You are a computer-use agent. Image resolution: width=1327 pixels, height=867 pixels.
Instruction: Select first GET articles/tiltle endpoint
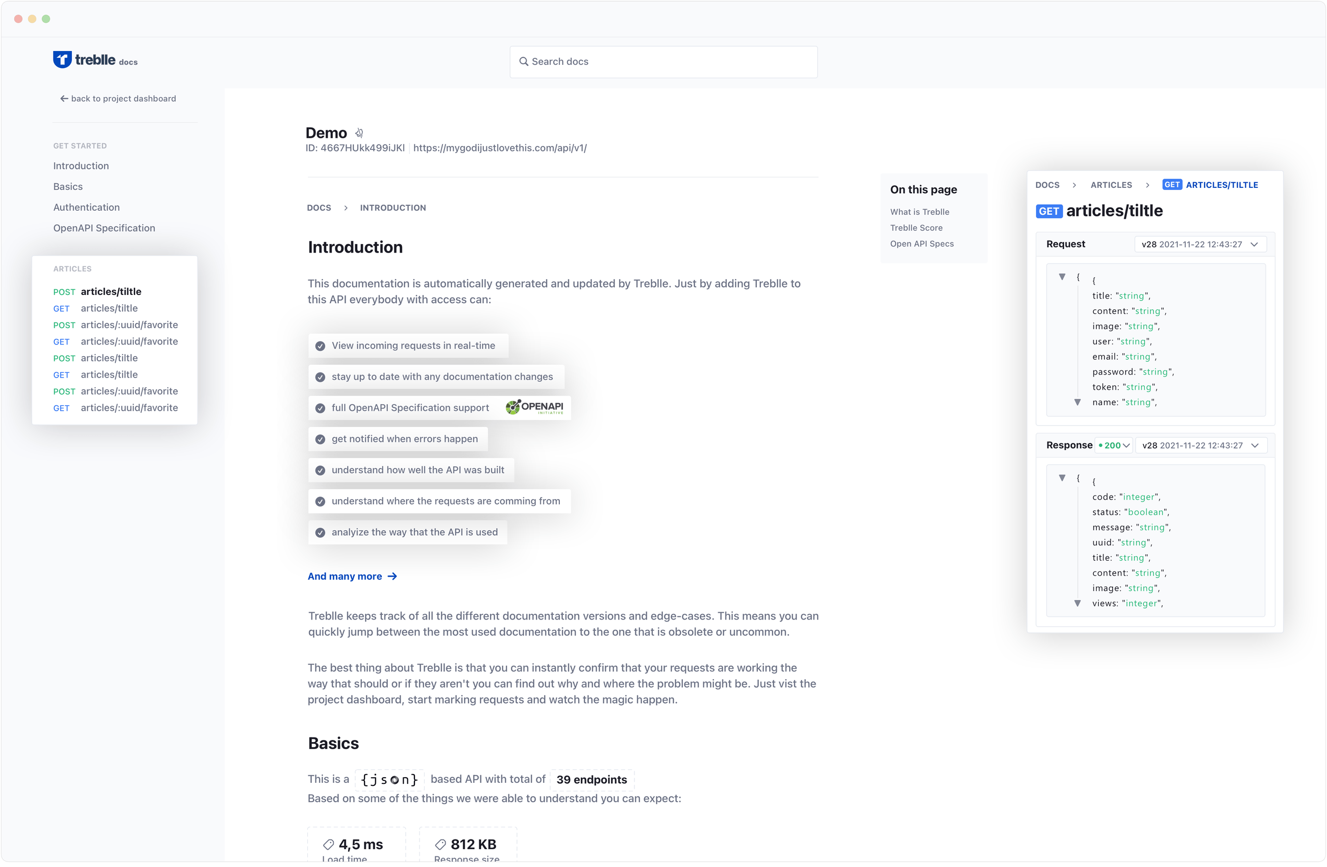(x=95, y=308)
